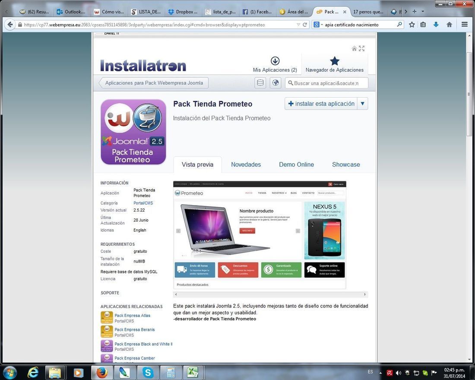
Task: Open the bookmarks list icon
Action: pos(423,25)
